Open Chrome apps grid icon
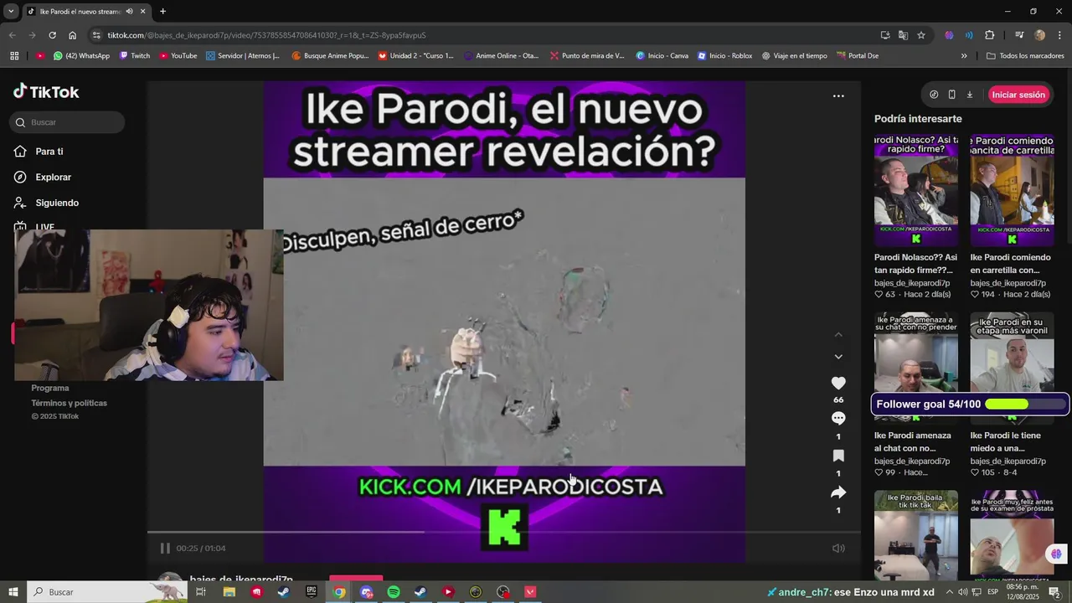Screen dimensions: 1072x603 pos(14,56)
